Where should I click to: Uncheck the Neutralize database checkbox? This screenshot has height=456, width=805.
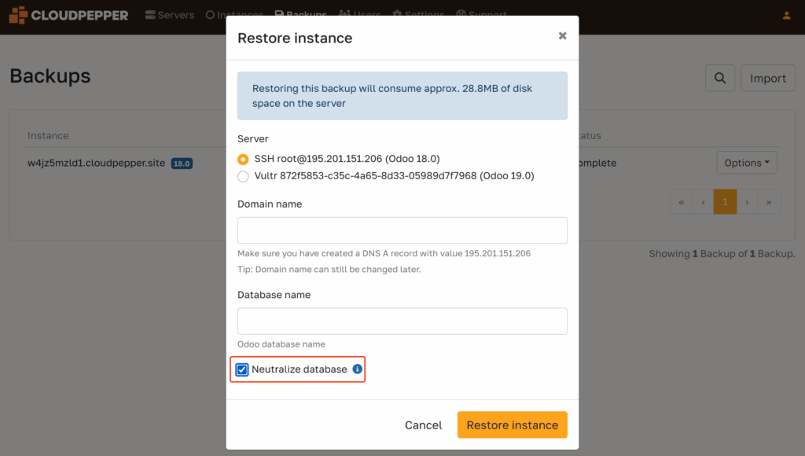243,369
